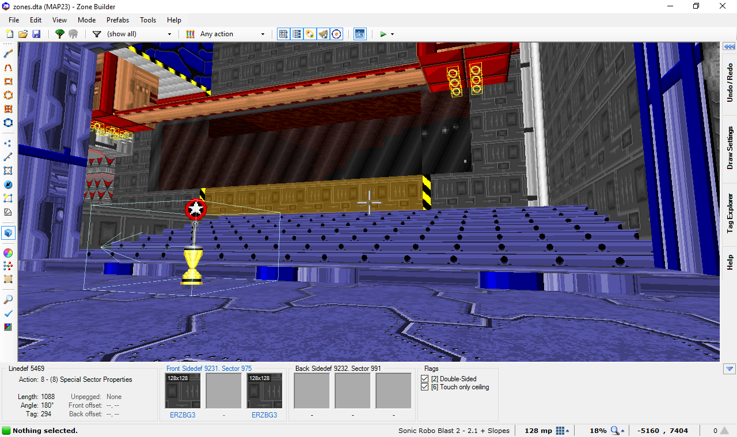Open a map file via folder icon
The image size is (737, 437).
23,34
